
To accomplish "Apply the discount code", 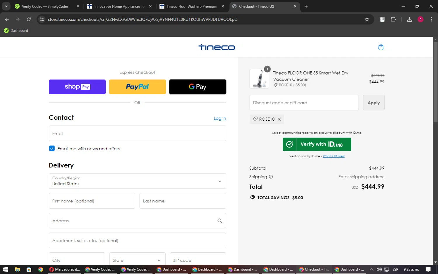I will pyautogui.click(x=374, y=103).
